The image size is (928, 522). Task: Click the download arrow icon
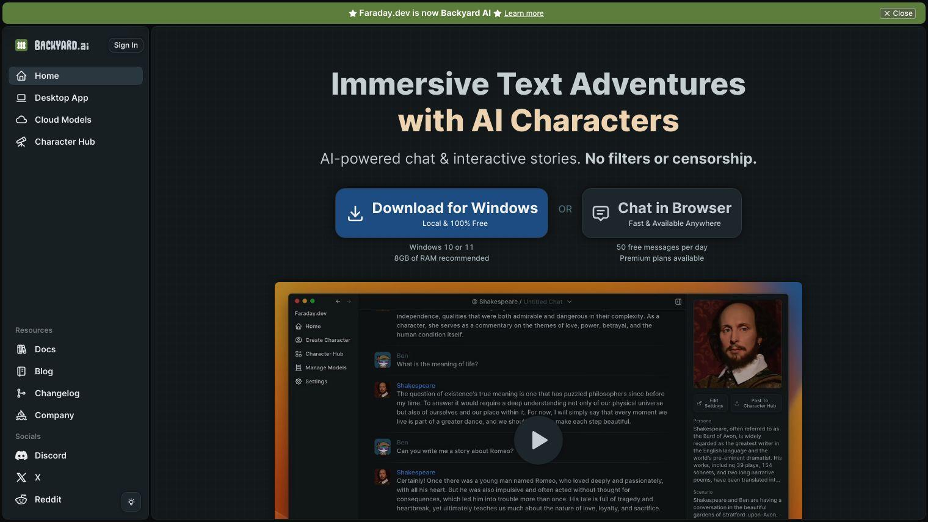tap(355, 213)
